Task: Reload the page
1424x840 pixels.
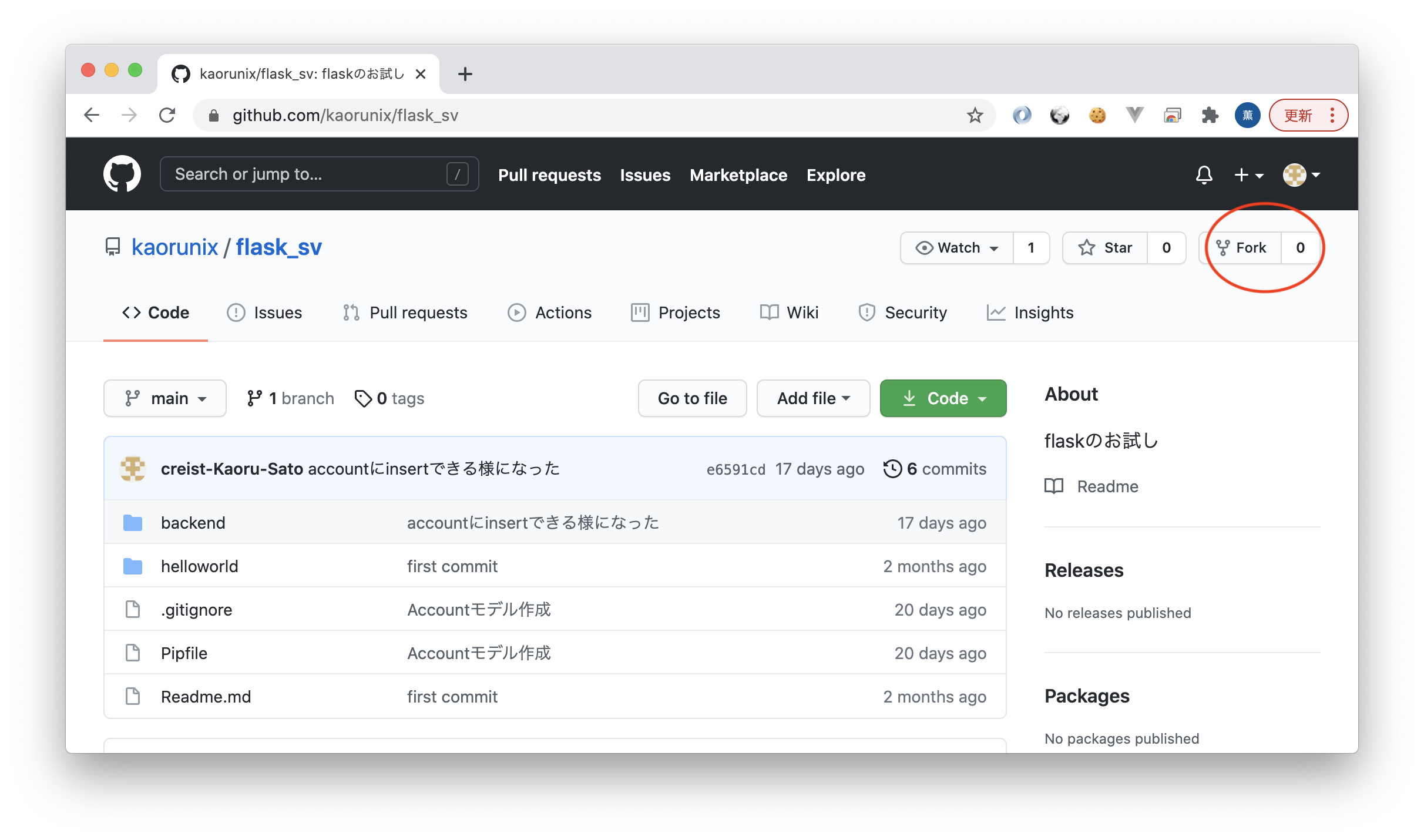Action: click(x=167, y=115)
